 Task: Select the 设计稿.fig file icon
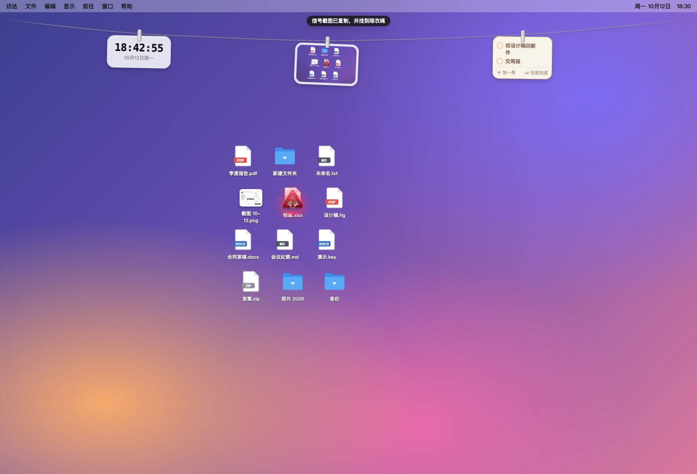(x=335, y=198)
